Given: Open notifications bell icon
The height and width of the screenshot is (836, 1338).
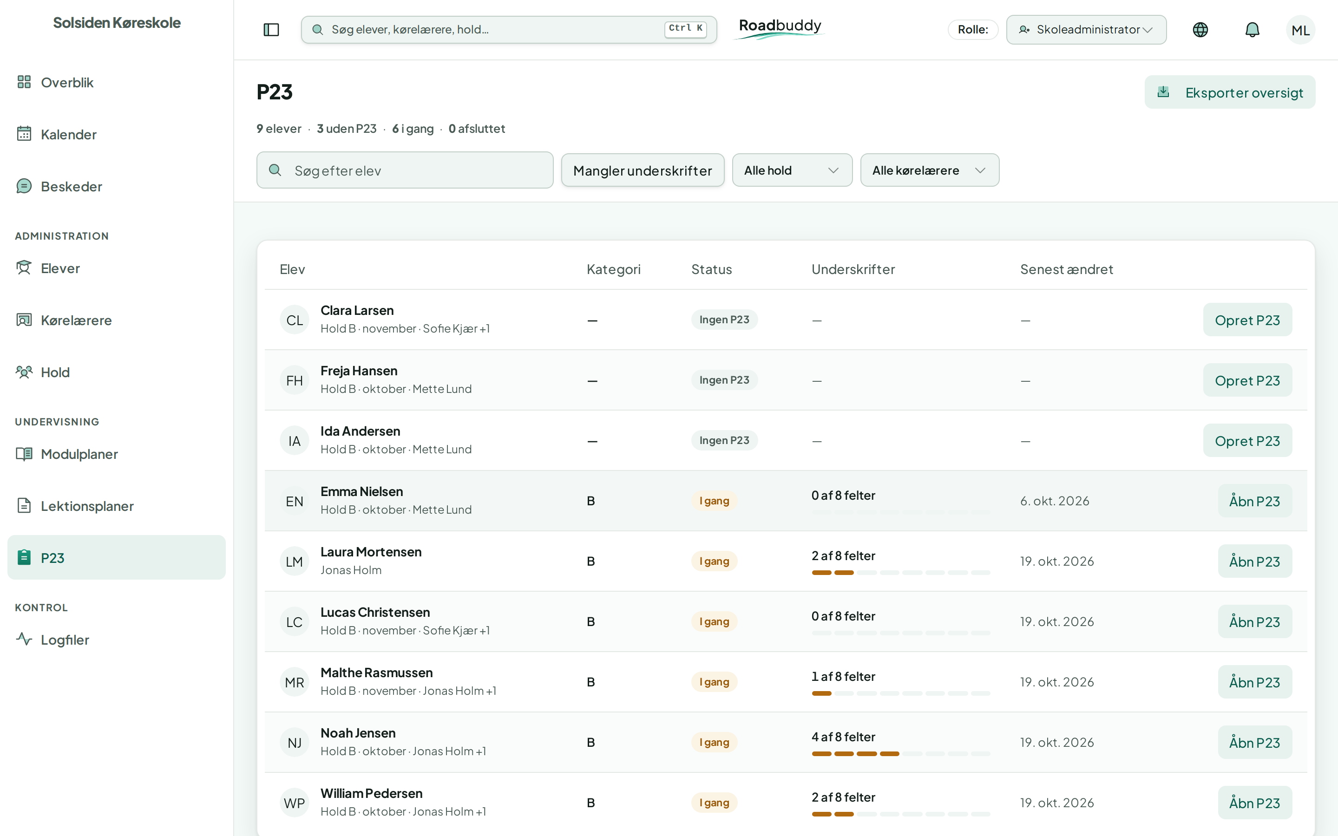Looking at the screenshot, I should tap(1252, 29).
